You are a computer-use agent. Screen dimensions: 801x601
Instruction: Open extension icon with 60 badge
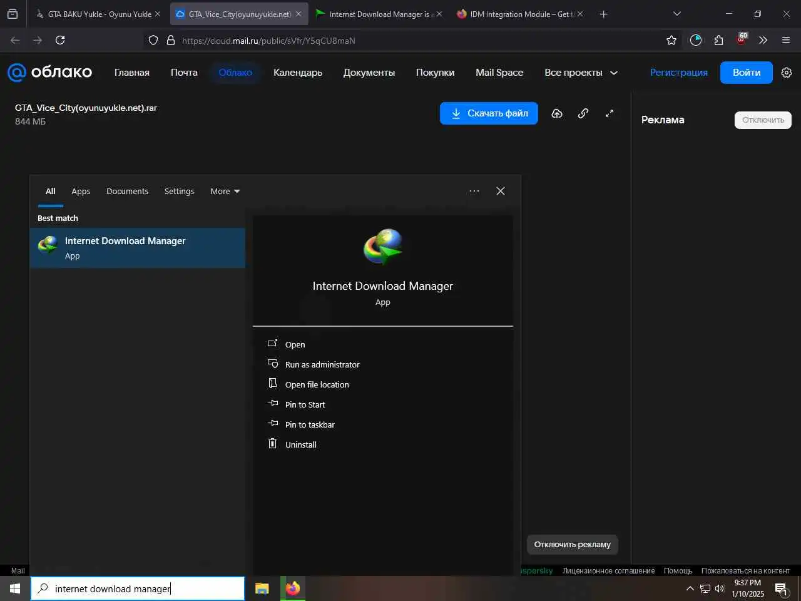742,39
